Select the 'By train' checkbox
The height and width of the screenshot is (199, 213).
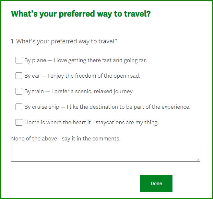tap(19, 91)
